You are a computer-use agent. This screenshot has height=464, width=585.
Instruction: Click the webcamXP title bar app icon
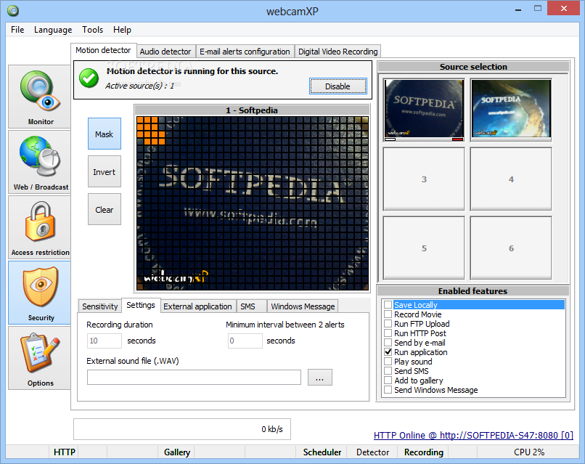point(13,10)
